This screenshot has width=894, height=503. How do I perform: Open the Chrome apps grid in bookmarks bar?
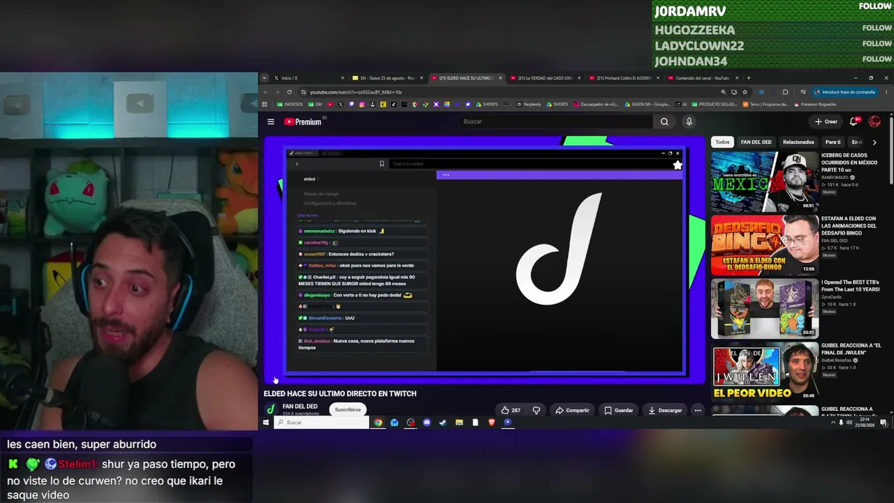click(265, 104)
